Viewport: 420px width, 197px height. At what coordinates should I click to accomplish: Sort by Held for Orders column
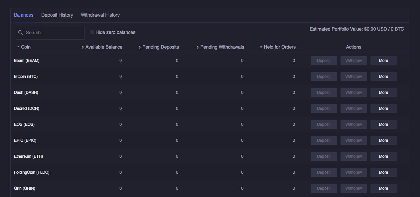(278, 47)
